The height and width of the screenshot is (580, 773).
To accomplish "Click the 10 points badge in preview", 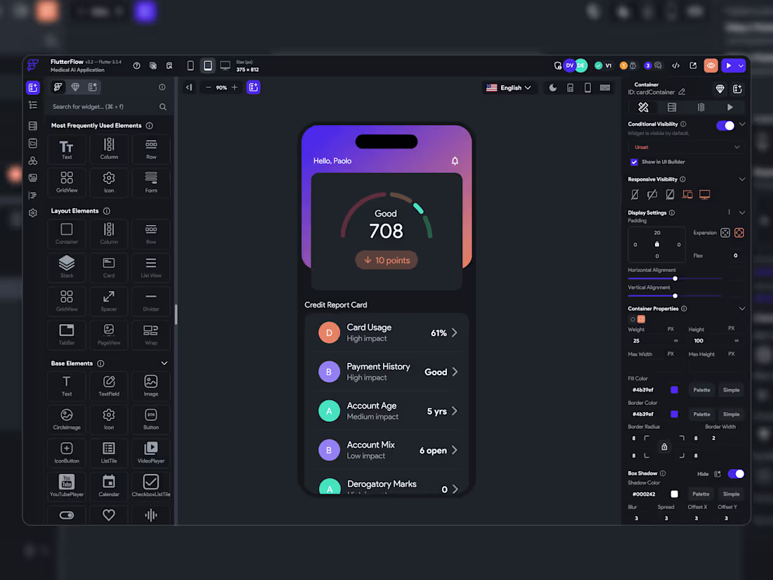I will (386, 260).
